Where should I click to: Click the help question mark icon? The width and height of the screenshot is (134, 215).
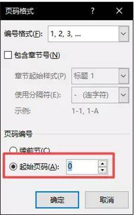93,11
